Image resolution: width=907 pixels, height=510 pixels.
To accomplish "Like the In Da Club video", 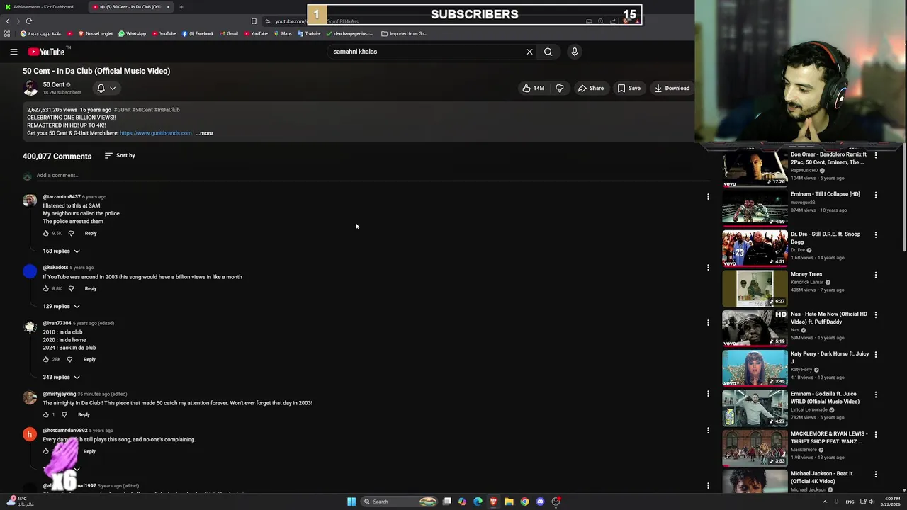I will click(x=533, y=89).
